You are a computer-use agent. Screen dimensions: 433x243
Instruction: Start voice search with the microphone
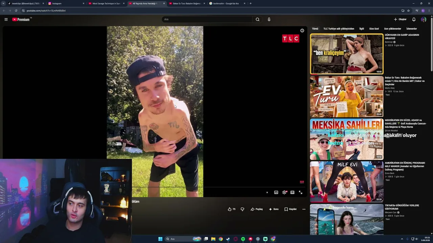(x=269, y=20)
